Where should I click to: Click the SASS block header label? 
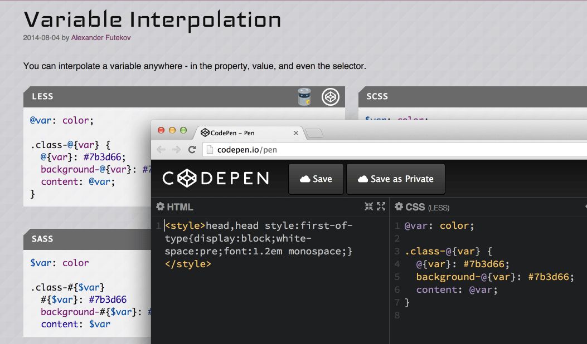(x=42, y=239)
